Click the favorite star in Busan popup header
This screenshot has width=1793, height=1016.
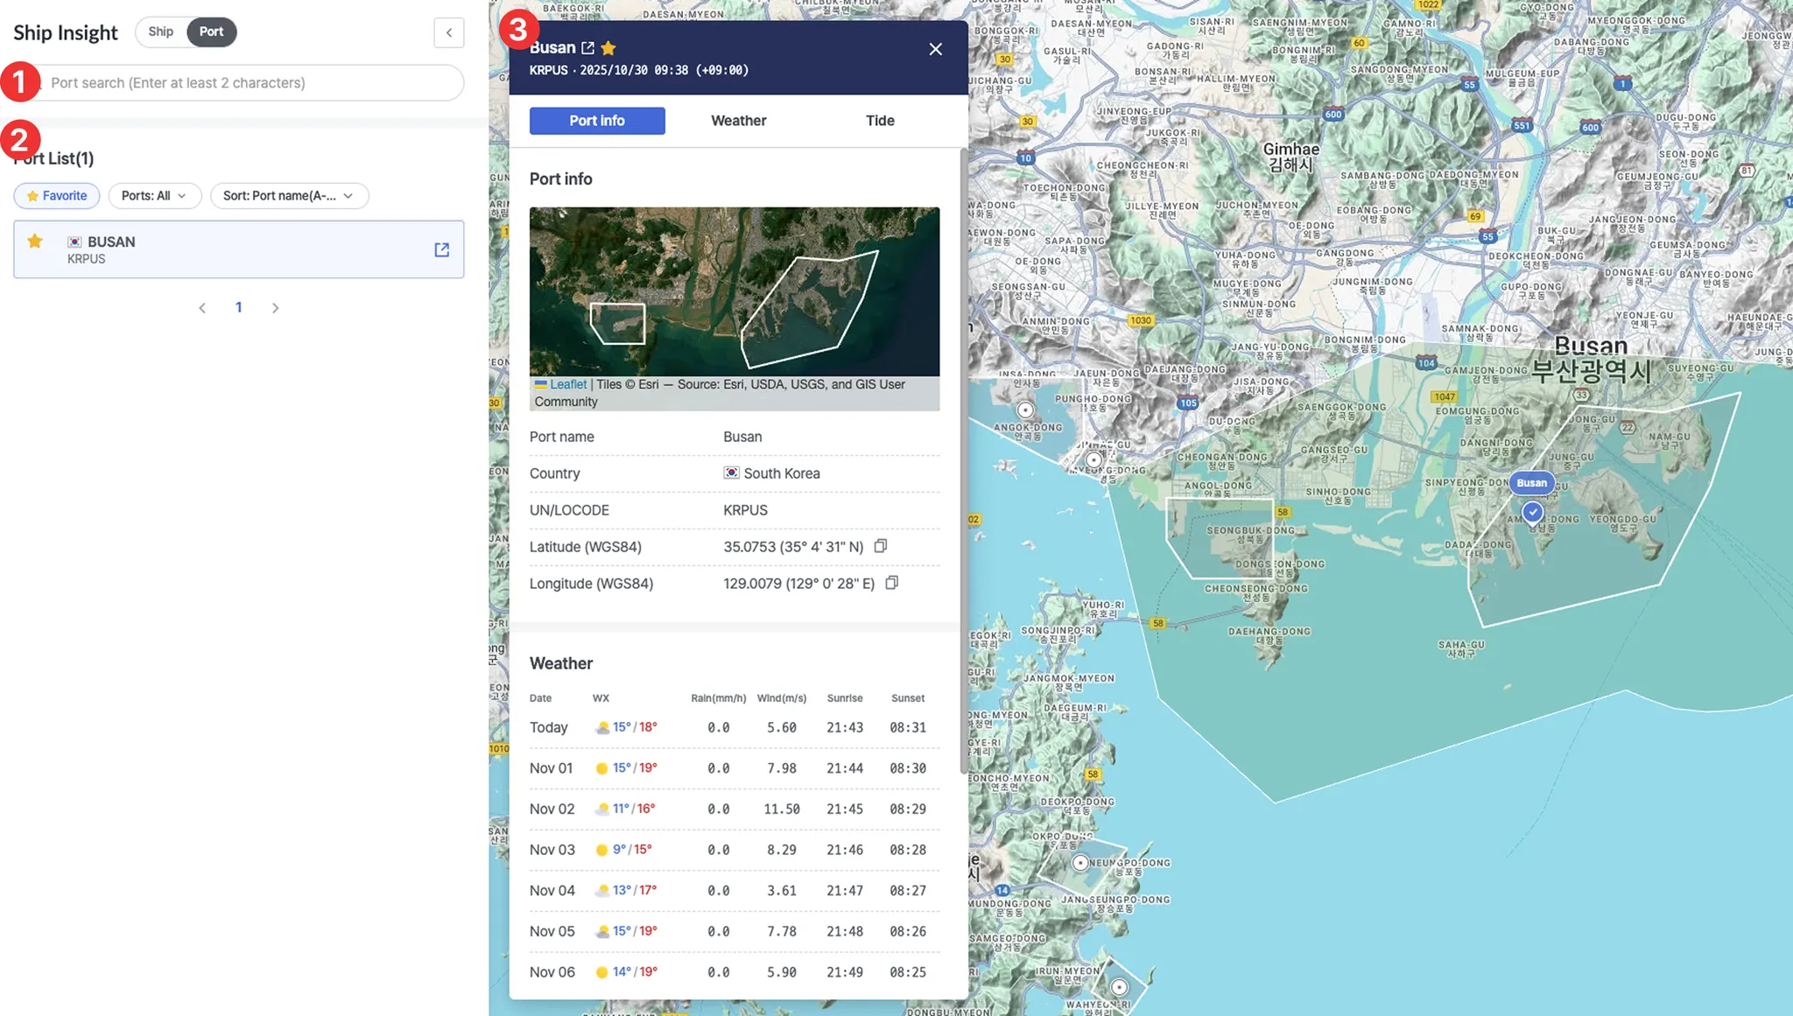608,48
